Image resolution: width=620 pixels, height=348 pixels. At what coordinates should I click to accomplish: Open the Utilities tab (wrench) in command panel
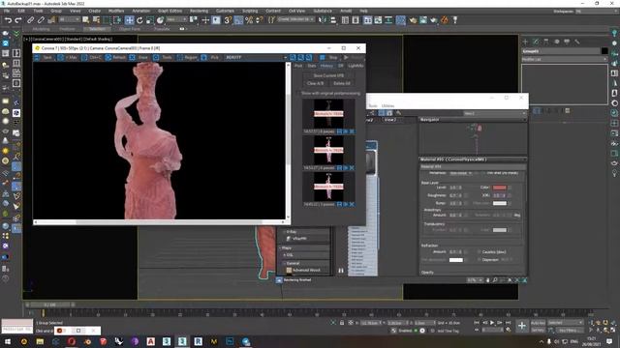577,42
